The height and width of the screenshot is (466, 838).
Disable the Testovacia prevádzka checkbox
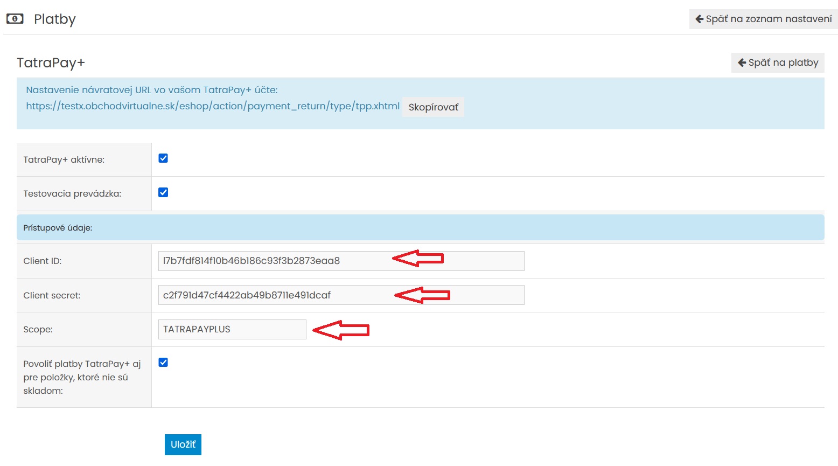coord(163,192)
